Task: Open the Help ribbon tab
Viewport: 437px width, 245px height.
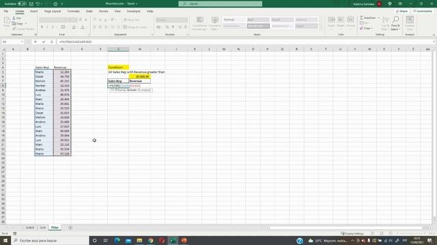Action: pyautogui.click(x=150, y=11)
